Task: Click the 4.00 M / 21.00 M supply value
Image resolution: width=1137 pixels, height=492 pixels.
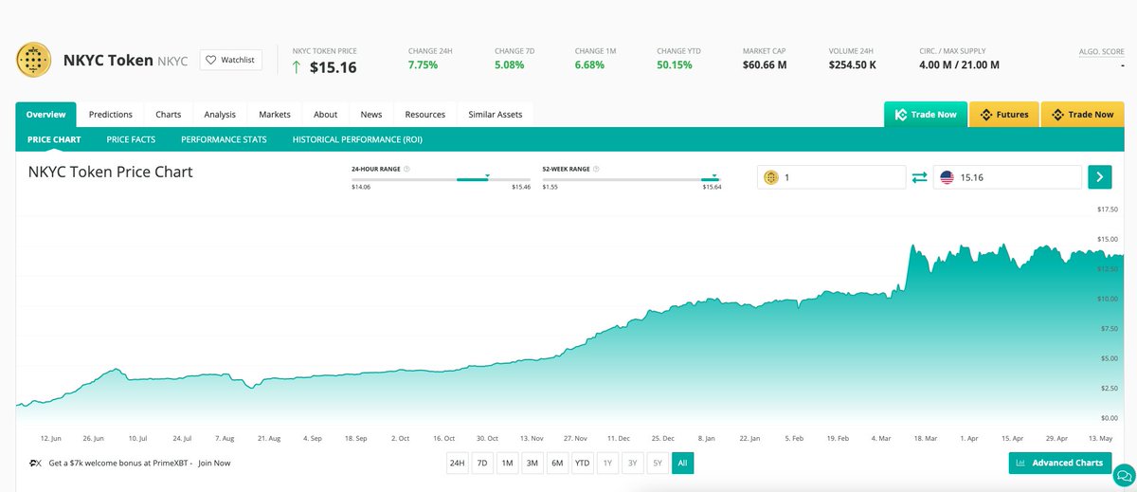Action: pos(959,65)
